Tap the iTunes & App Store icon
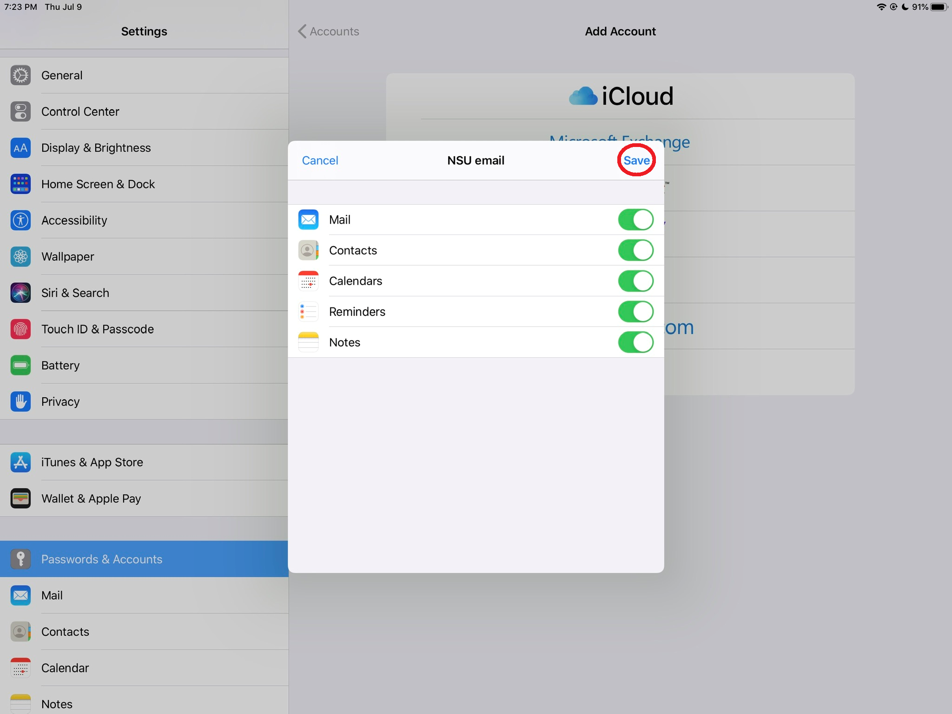The height and width of the screenshot is (714, 952). [x=20, y=462]
